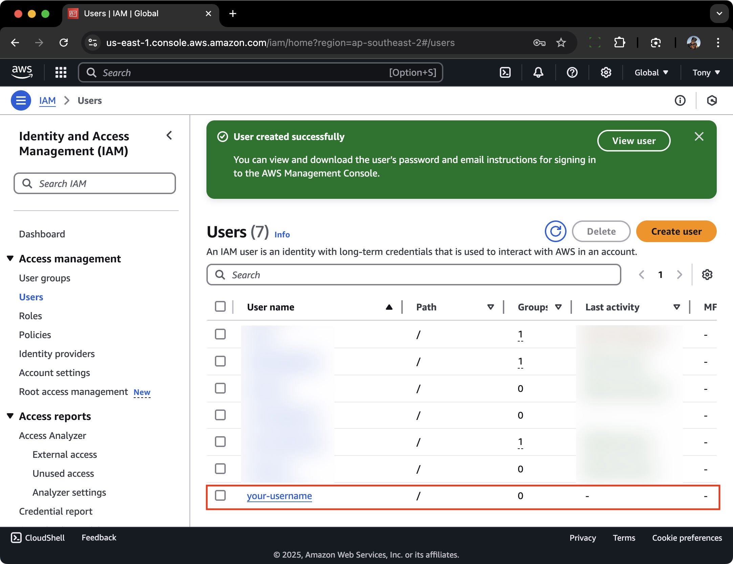Viewport: 733px width, 564px height.
Task: Open the your-username user link
Action: (279, 496)
